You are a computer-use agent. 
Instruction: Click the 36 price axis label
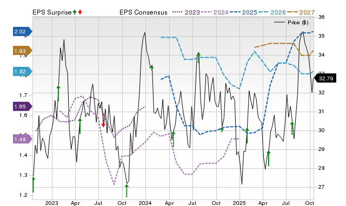tap(322, 17)
